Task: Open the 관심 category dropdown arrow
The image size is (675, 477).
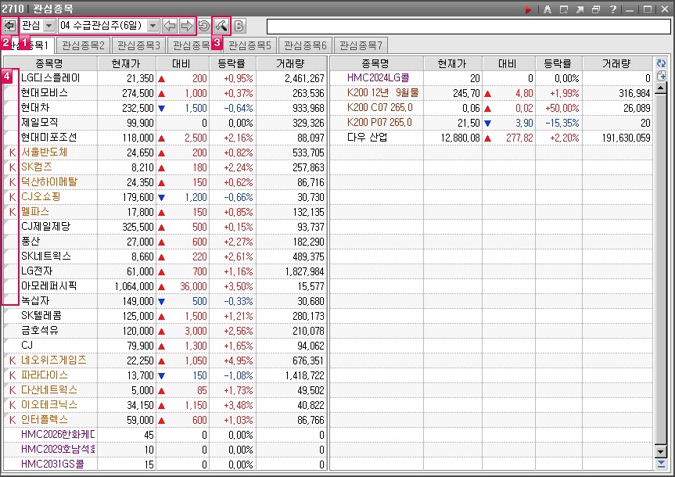Action: (49, 26)
